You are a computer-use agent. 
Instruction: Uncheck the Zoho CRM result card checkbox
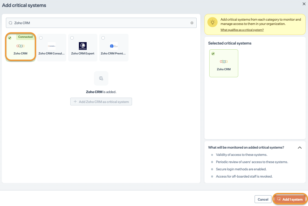(x=10, y=38)
